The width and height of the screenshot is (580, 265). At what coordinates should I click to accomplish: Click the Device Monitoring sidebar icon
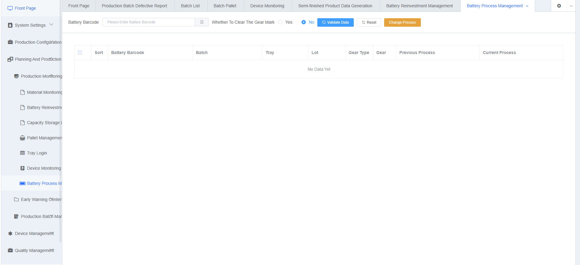(x=22, y=168)
